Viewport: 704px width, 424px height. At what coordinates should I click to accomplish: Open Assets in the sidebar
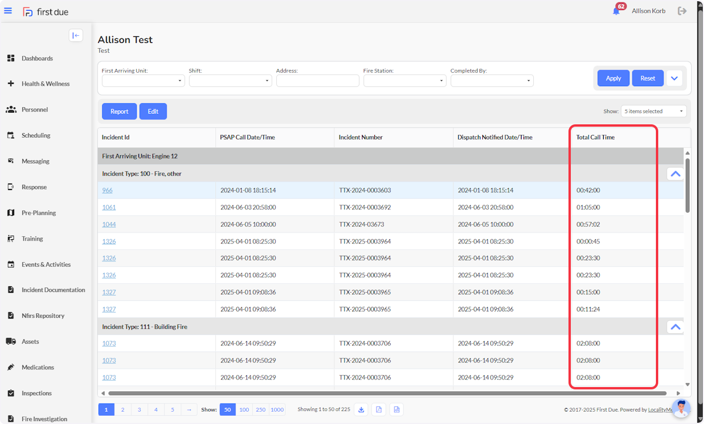click(x=31, y=341)
